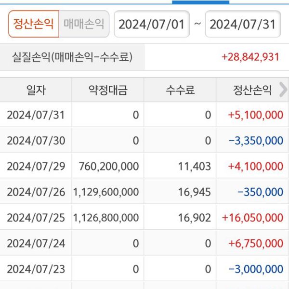
Task: Click the 1,129,600,000 contract amount cell
Action: (x=106, y=192)
